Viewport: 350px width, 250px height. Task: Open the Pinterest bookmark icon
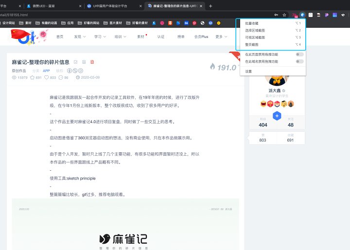click(194, 23)
